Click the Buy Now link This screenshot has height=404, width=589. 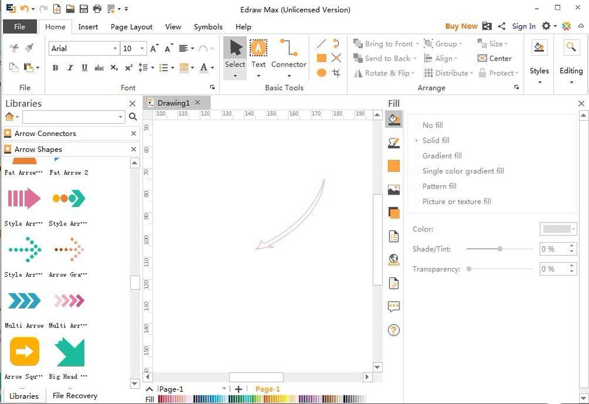point(461,26)
